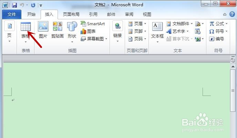Switch to the Review (审阅) tab

[129, 14]
